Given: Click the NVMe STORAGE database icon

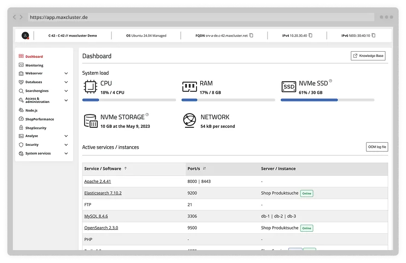Looking at the screenshot, I should (x=91, y=121).
